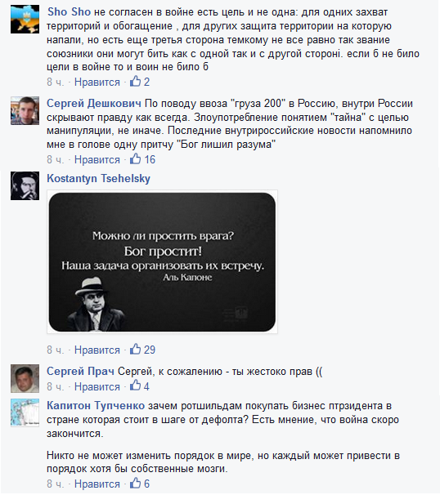Image resolution: width=440 pixels, height=495 pixels.
Task: Open Капитон Тупченко's avatar picture
Action: click(x=25, y=413)
